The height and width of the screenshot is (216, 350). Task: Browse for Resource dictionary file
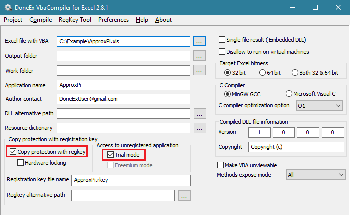[x=200, y=128]
